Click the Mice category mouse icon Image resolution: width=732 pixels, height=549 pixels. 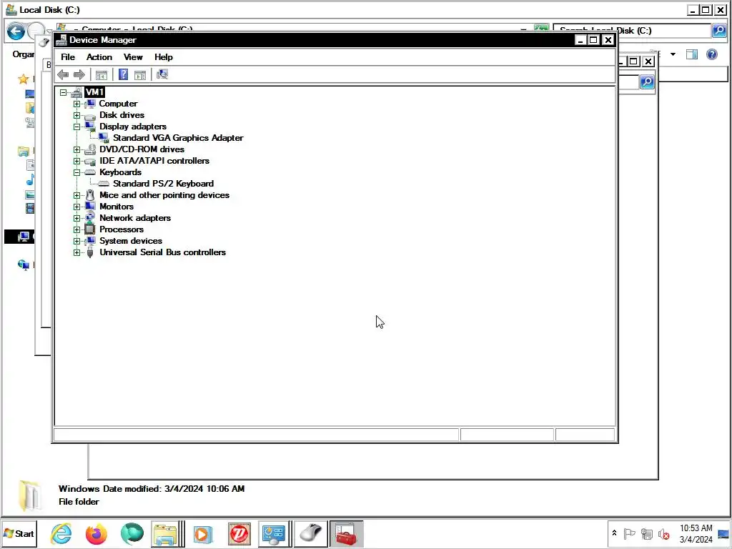[x=89, y=195]
